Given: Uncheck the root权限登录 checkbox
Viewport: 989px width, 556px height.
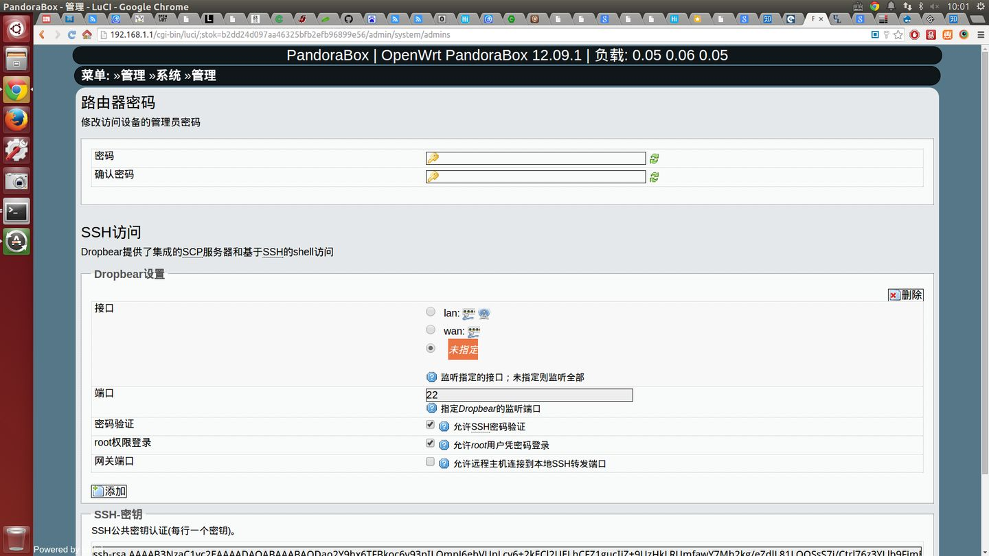Looking at the screenshot, I should [431, 443].
